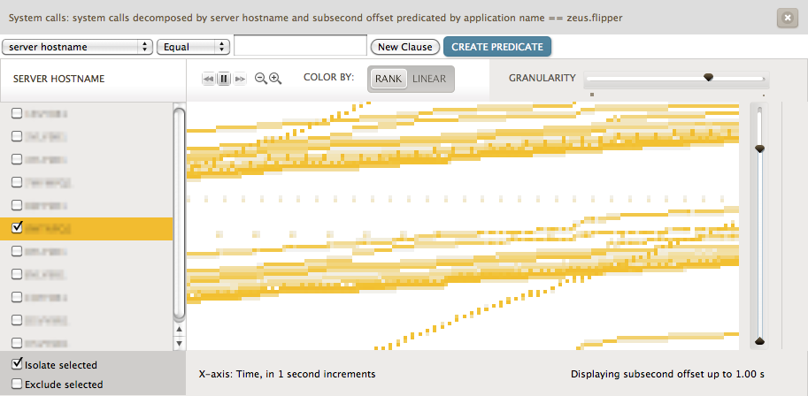Switch color mode to LINEAR
Viewport: 808px width, 396px height.
click(429, 79)
